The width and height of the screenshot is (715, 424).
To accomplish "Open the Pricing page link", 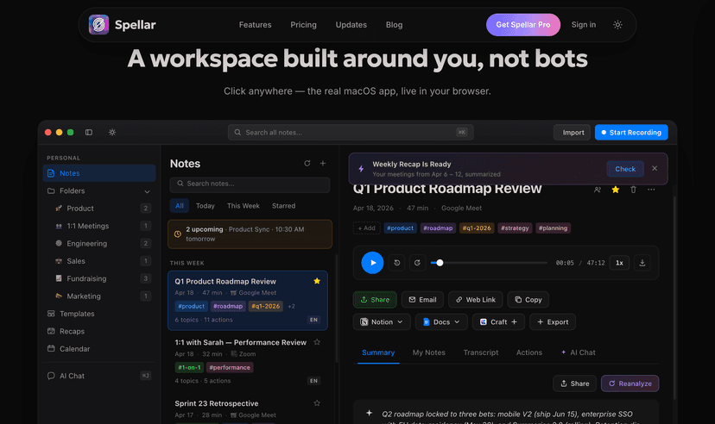I will (x=303, y=25).
